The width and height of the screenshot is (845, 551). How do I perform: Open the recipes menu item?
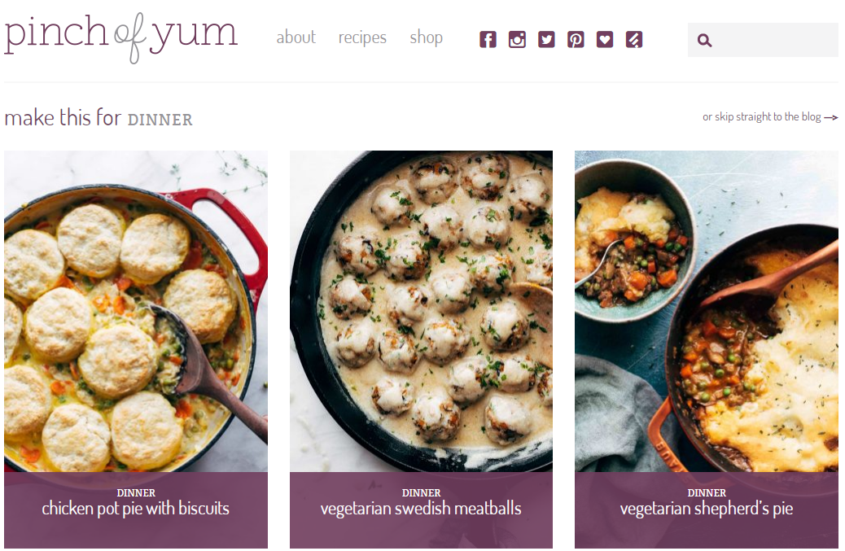tap(362, 37)
